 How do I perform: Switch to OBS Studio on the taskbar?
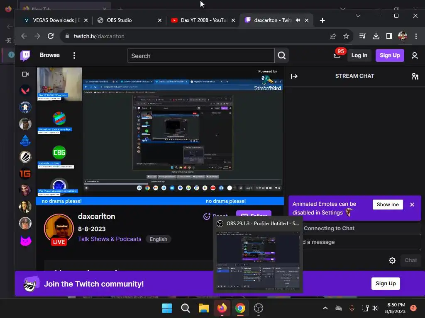click(258, 308)
